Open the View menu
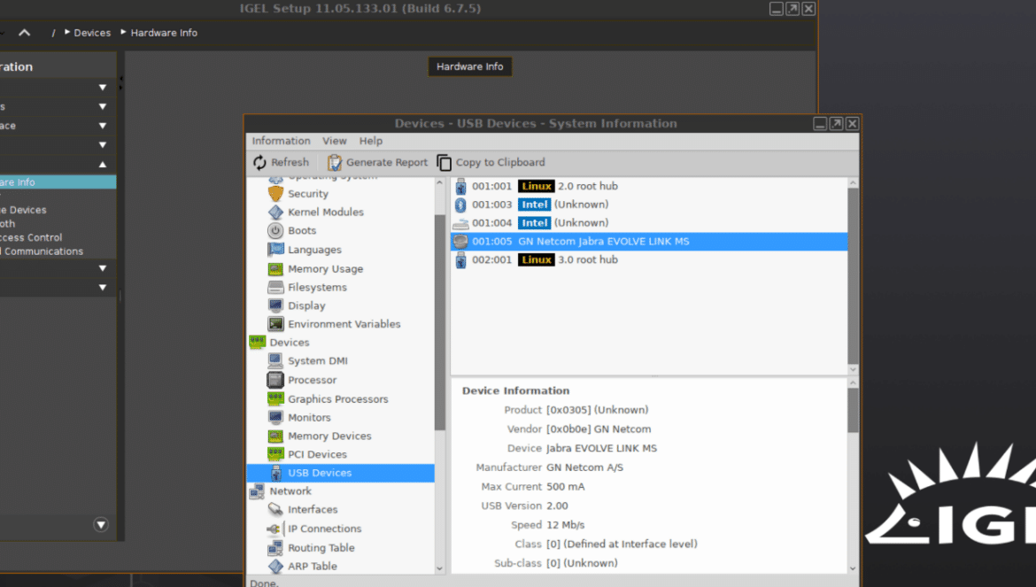 click(x=335, y=141)
